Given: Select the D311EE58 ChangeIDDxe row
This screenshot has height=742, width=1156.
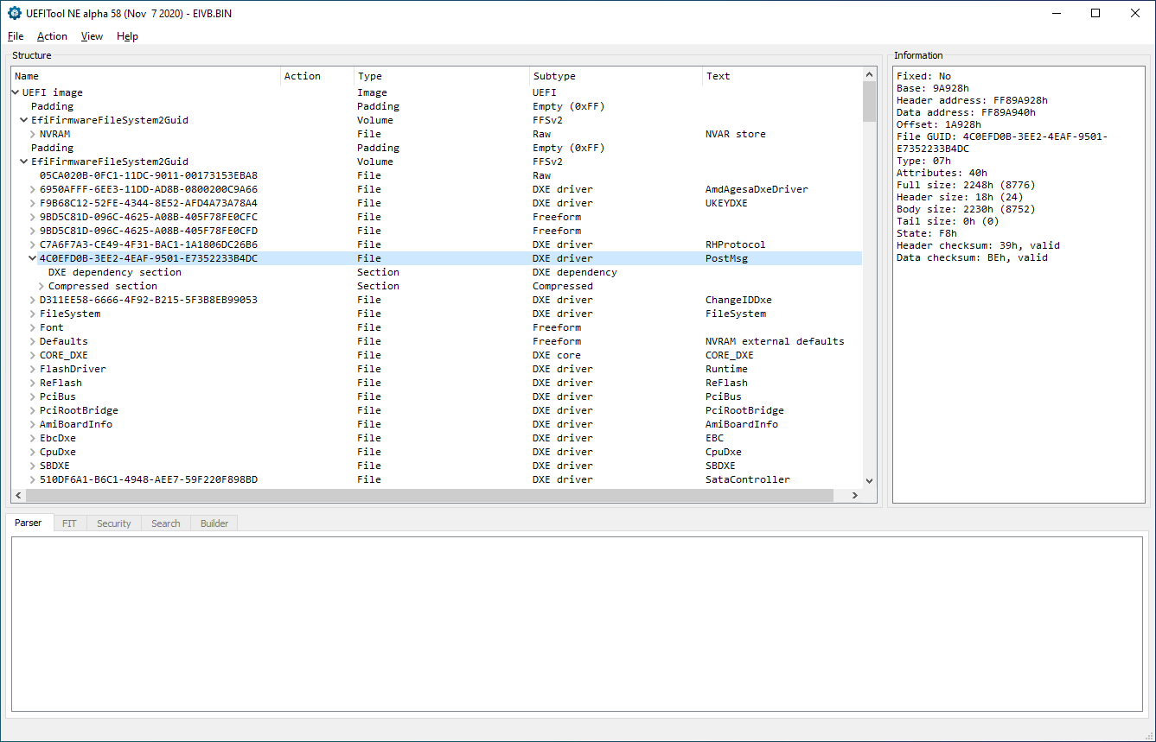Looking at the screenshot, I should [437, 300].
